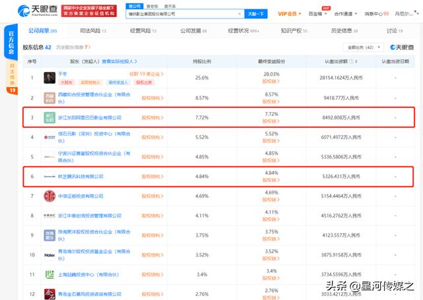Open 股权结构 for the 8.57% row
Viewport: 423px width, 300px height.
[x=153, y=98]
